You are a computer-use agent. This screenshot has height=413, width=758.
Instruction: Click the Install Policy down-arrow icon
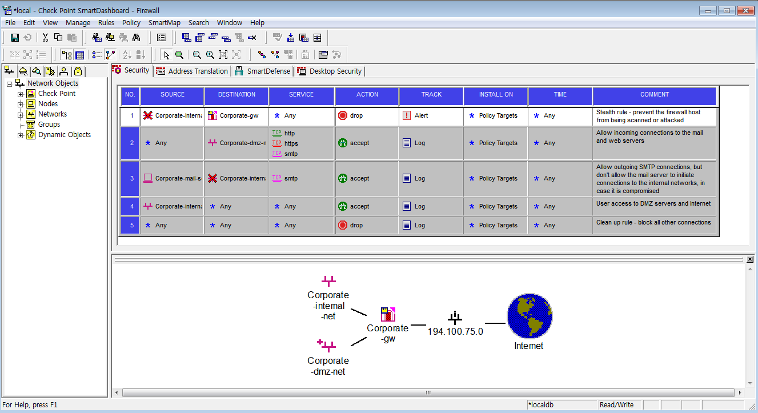(x=291, y=38)
